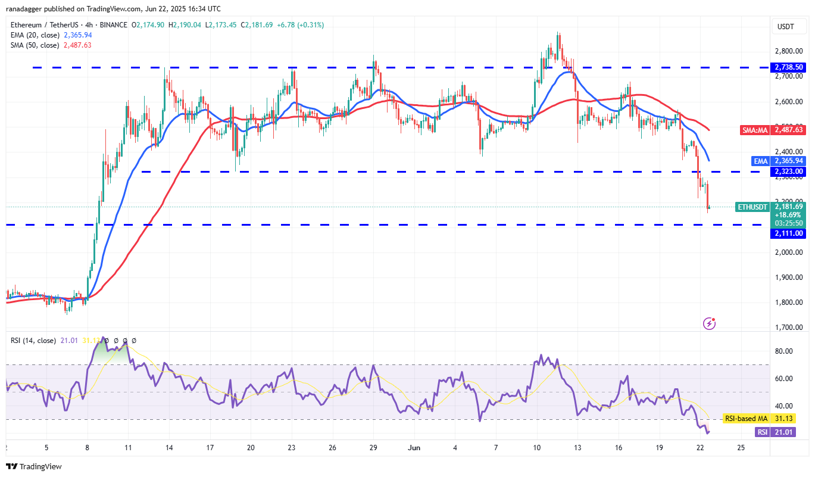Click the 2,111.00 support level label
This screenshot has height=477, width=815.
[789, 233]
